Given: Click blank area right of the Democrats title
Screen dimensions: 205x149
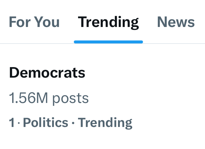Looking at the screenshot, I should coord(144,73).
